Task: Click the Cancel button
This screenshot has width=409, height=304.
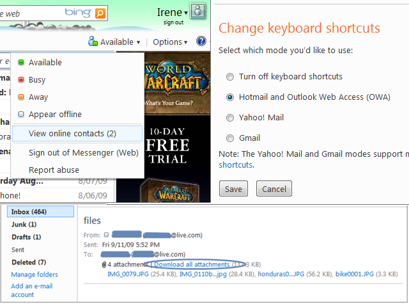Action: point(274,189)
